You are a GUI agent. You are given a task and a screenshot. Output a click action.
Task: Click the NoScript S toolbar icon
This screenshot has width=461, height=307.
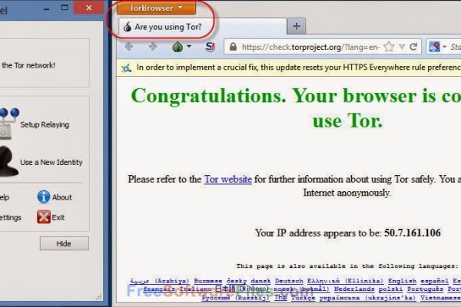(211, 47)
